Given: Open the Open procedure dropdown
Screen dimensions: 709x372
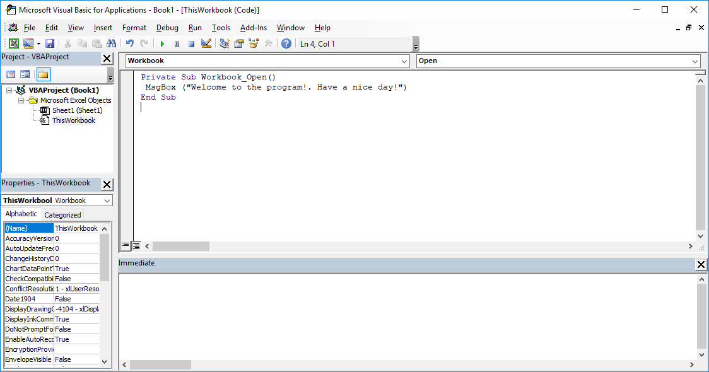Looking at the screenshot, I should [x=694, y=61].
